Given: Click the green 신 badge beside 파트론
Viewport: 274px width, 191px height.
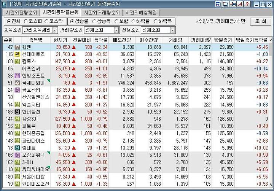Looking at the screenshot, I should 17,126.
